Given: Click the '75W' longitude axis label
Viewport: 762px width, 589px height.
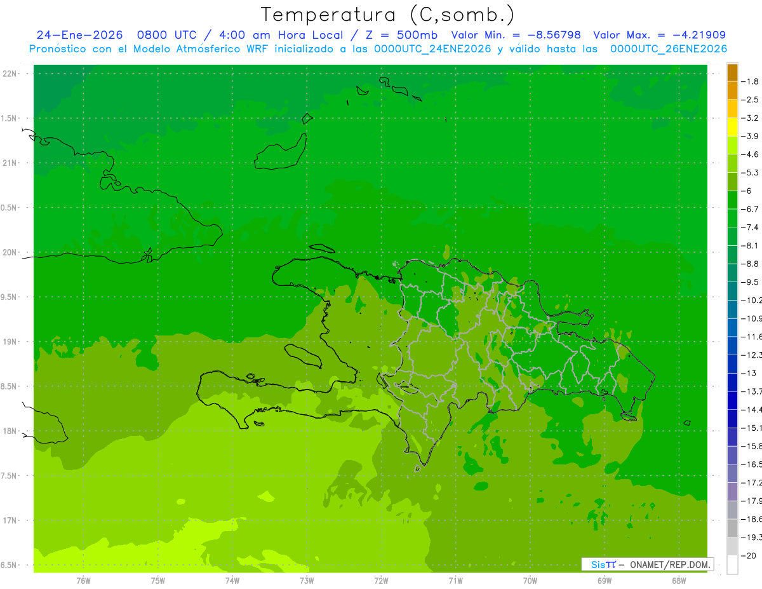Looking at the screenshot, I should 158,580.
